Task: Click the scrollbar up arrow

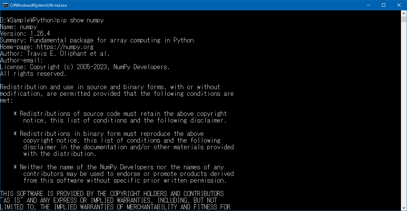Action: (404, 13)
